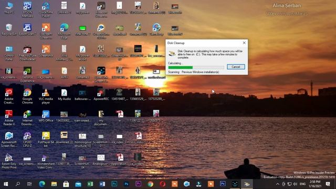This screenshot has width=336, height=189.
Task: Open the Windows Start menu
Action: [6, 184]
